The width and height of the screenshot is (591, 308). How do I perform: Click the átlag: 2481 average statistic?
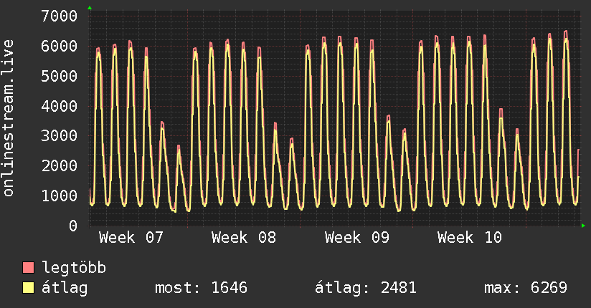click(x=366, y=288)
